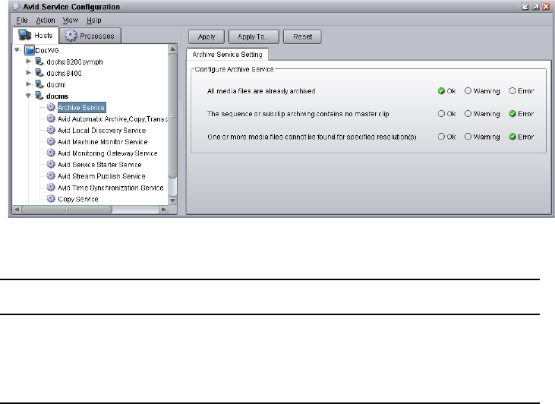The width and height of the screenshot is (555, 404).
Task: Select Avid Time Synchronization Service in tree
Action: (110, 188)
